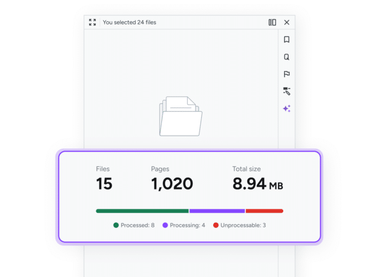Click the 'Pages' label
This screenshot has width=379, height=277.
point(160,169)
